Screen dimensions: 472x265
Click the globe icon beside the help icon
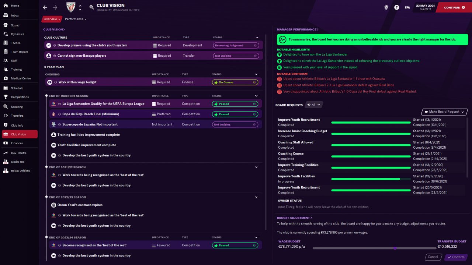click(x=386, y=7)
